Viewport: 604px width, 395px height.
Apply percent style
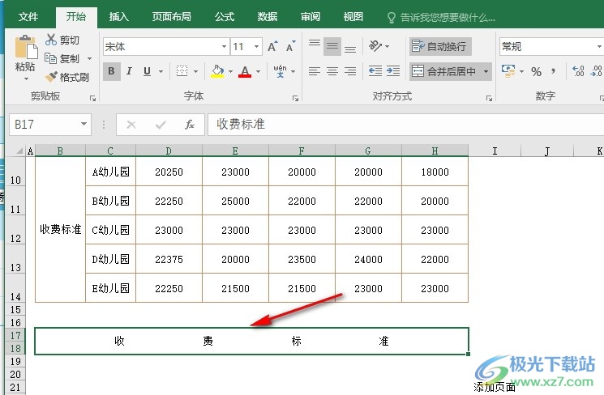coord(536,71)
